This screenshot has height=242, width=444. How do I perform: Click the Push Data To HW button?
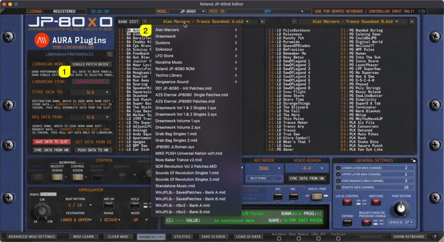coord(93,150)
